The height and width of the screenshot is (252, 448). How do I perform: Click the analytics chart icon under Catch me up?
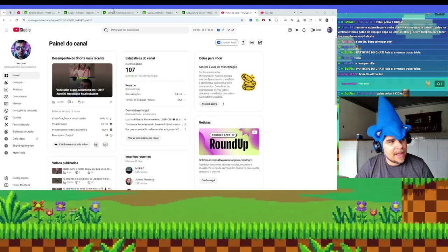tap(96, 145)
